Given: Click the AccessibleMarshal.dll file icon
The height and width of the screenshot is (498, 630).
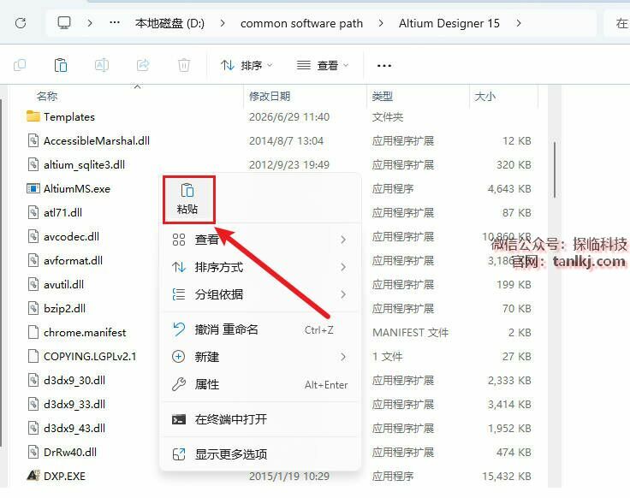Looking at the screenshot, I should [33, 140].
